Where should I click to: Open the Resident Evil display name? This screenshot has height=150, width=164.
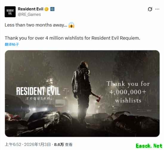coord(30,9)
